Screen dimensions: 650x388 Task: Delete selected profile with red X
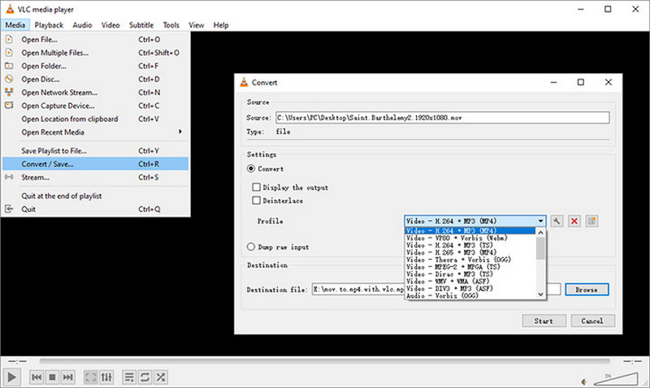click(x=574, y=221)
